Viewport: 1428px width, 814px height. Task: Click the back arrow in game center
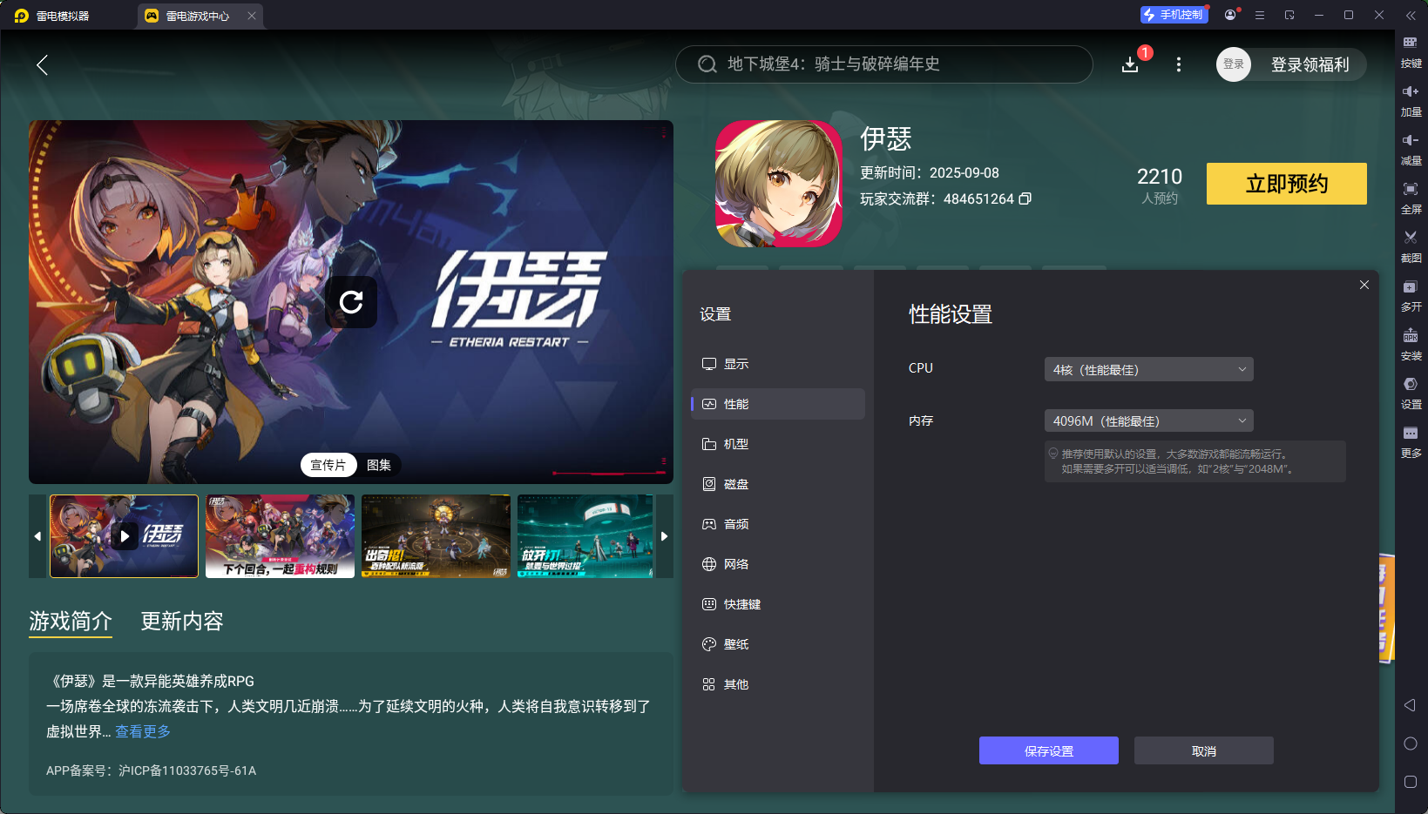[x=42, y=64]
